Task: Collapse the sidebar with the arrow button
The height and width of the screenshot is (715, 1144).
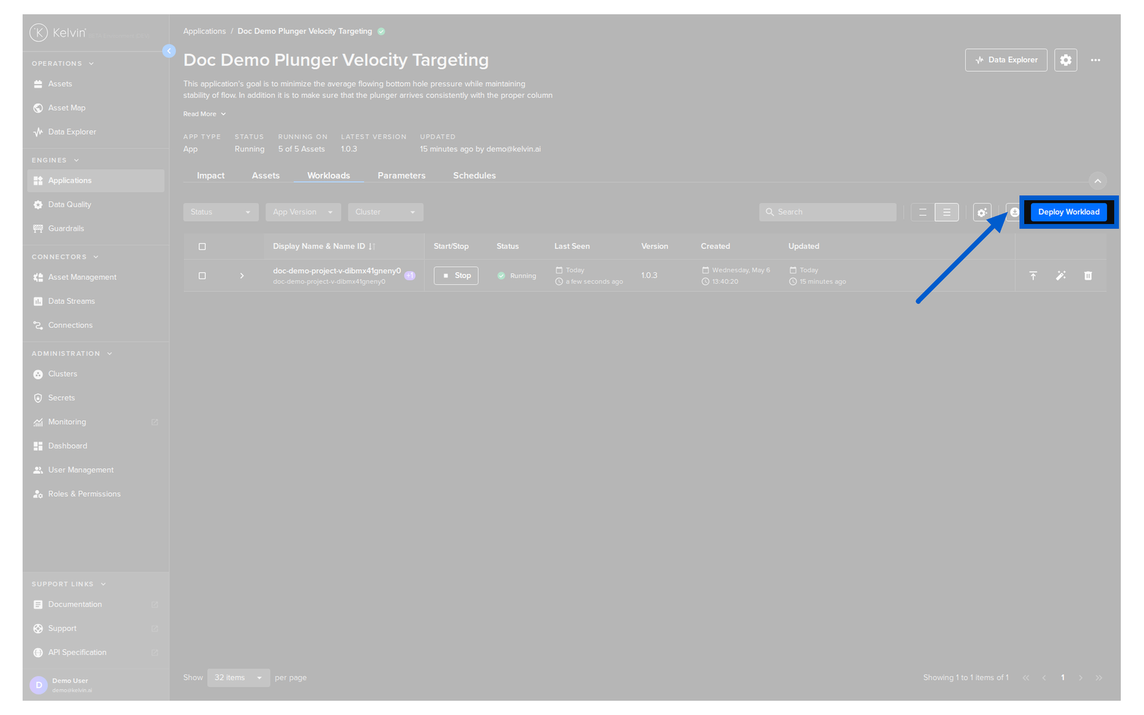Action: tap(169, 51)
